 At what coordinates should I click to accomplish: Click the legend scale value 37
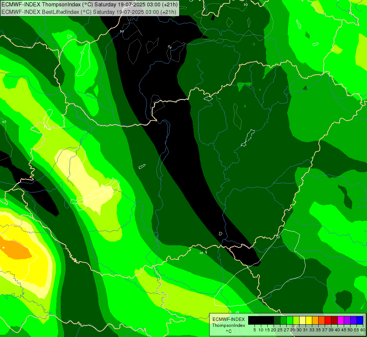(x=325, y=330)
